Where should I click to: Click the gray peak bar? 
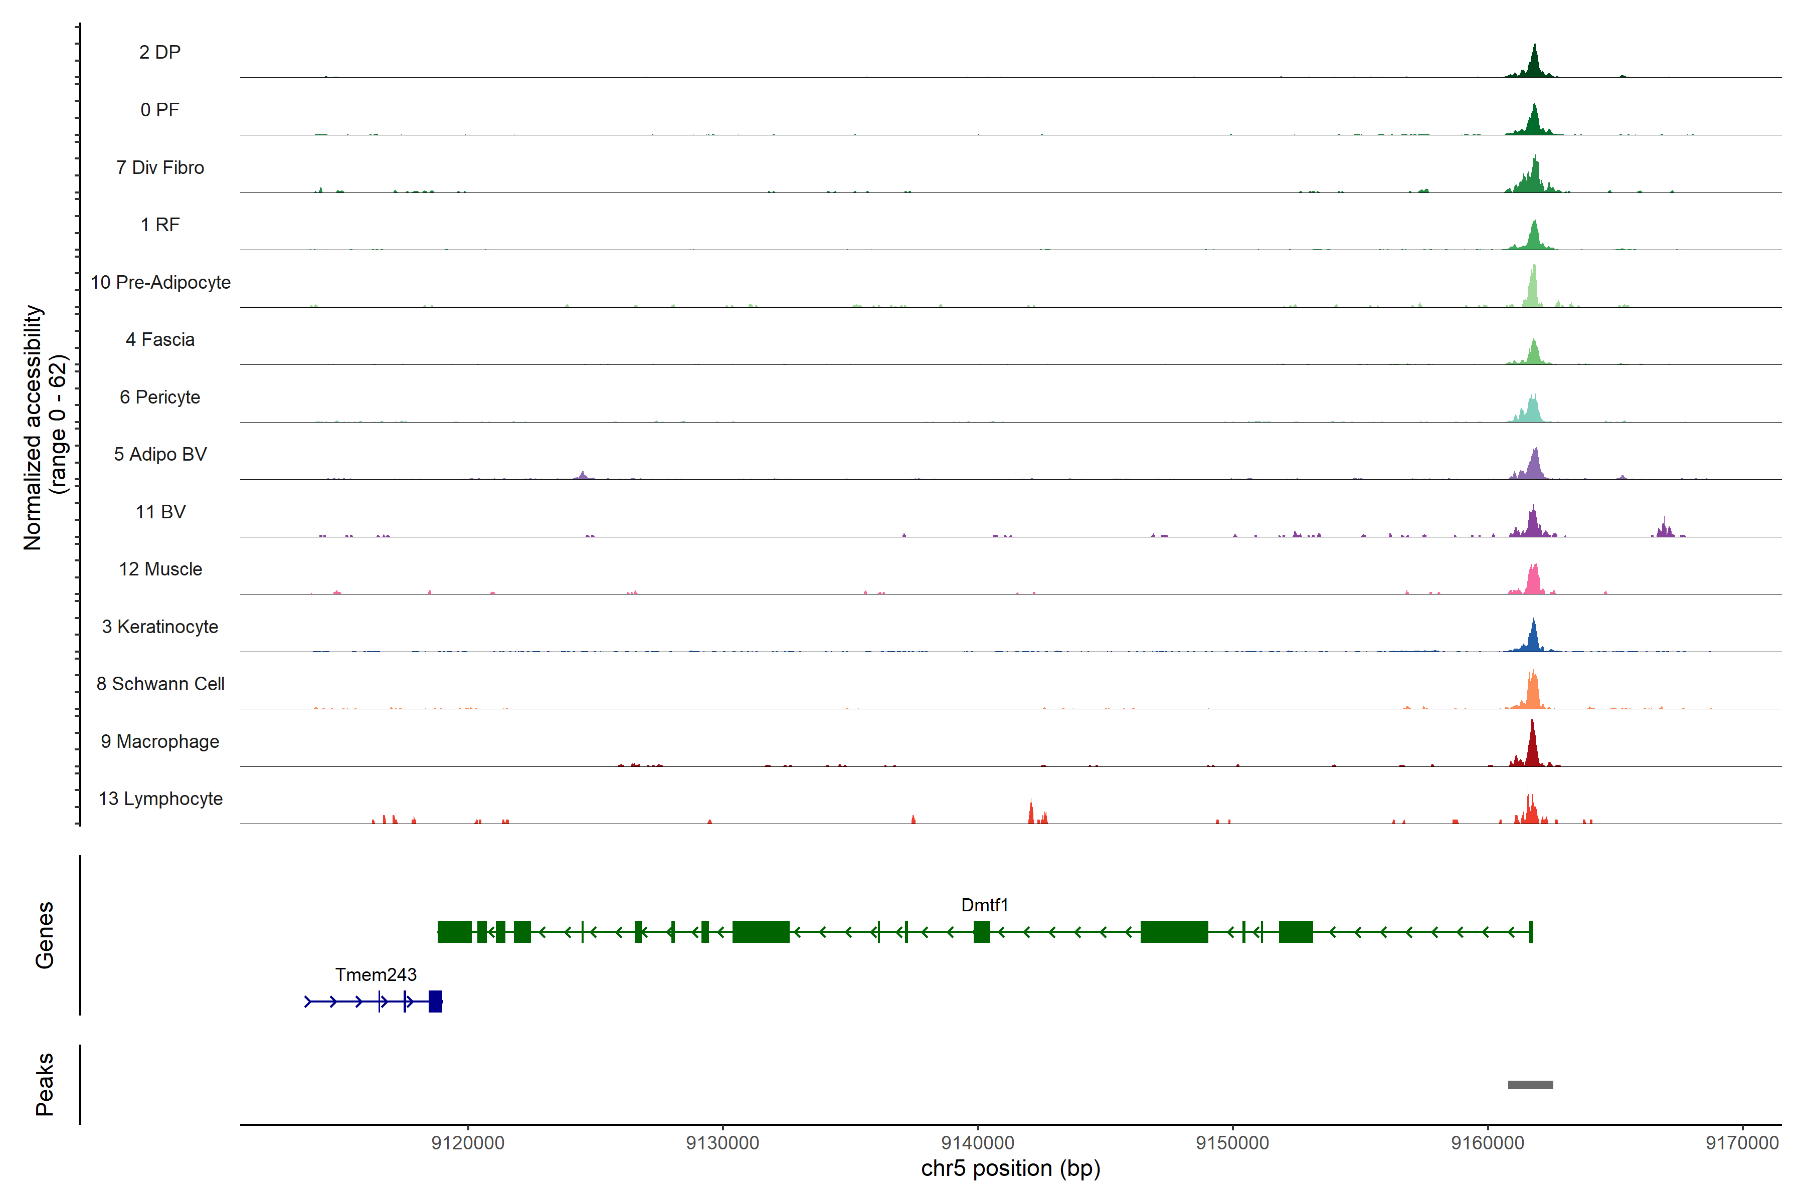point(1530,1084)
